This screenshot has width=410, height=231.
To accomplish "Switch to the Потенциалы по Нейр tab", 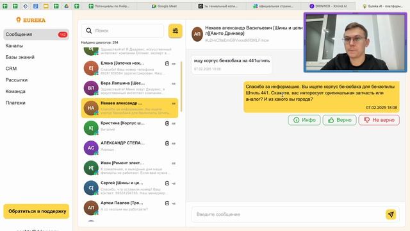I will point(109,6).
